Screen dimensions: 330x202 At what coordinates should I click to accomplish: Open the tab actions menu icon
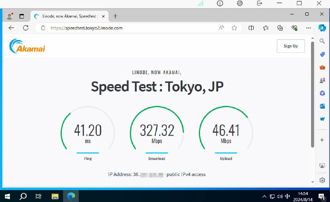click(x=22, y=16)
